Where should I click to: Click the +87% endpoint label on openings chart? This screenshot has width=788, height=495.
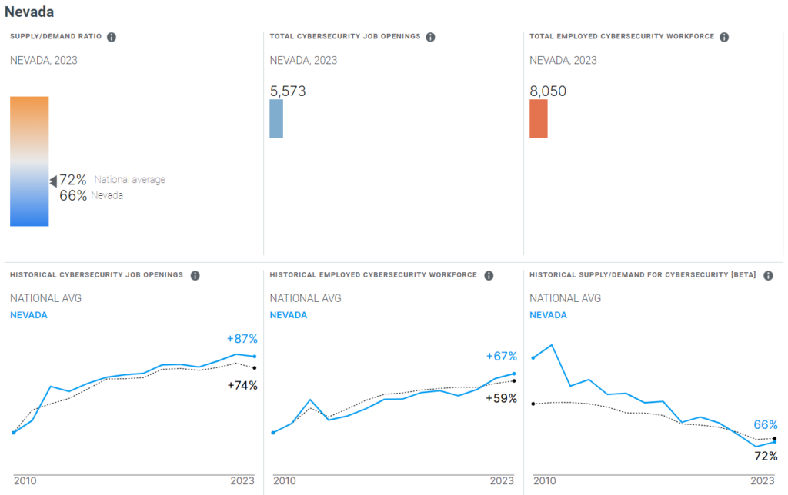point(242,339)
